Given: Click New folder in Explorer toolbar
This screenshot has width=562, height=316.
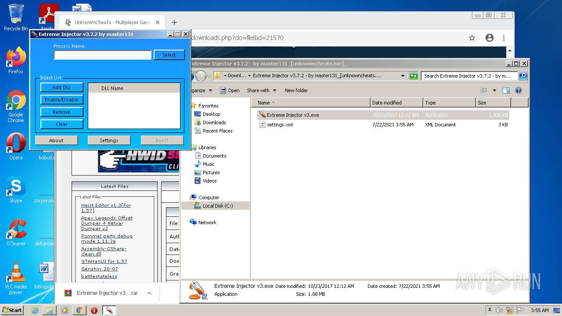Looking at the screenshot, I should [x=296, y=90].
